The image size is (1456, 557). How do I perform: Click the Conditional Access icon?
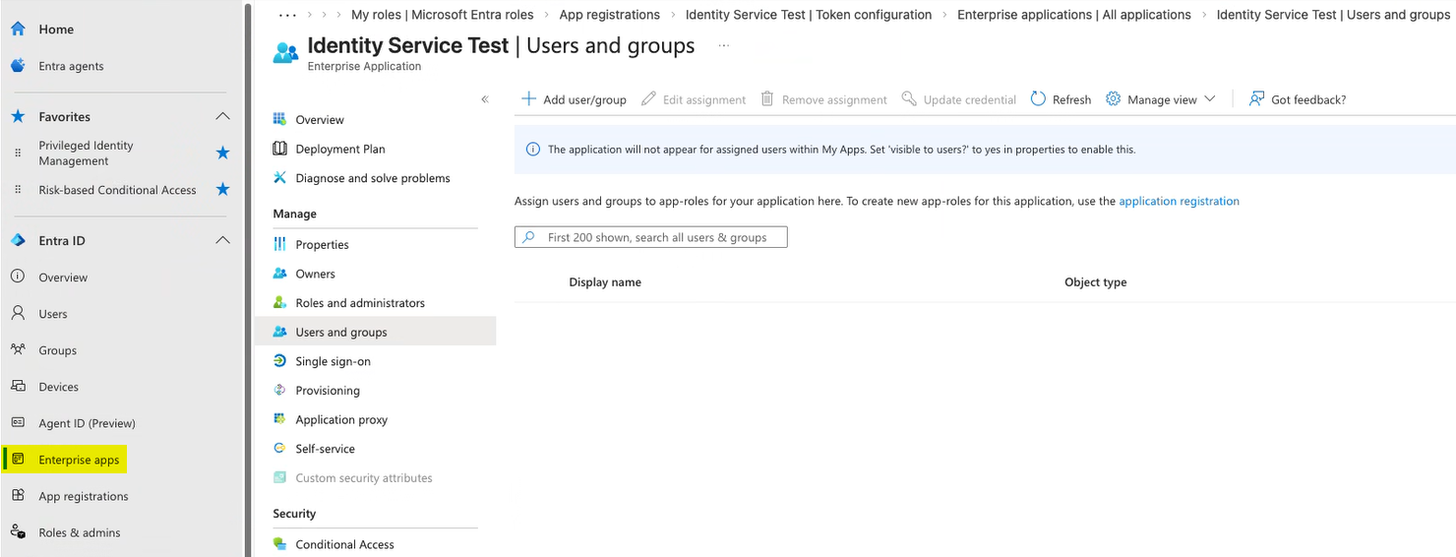pos(280,544)
